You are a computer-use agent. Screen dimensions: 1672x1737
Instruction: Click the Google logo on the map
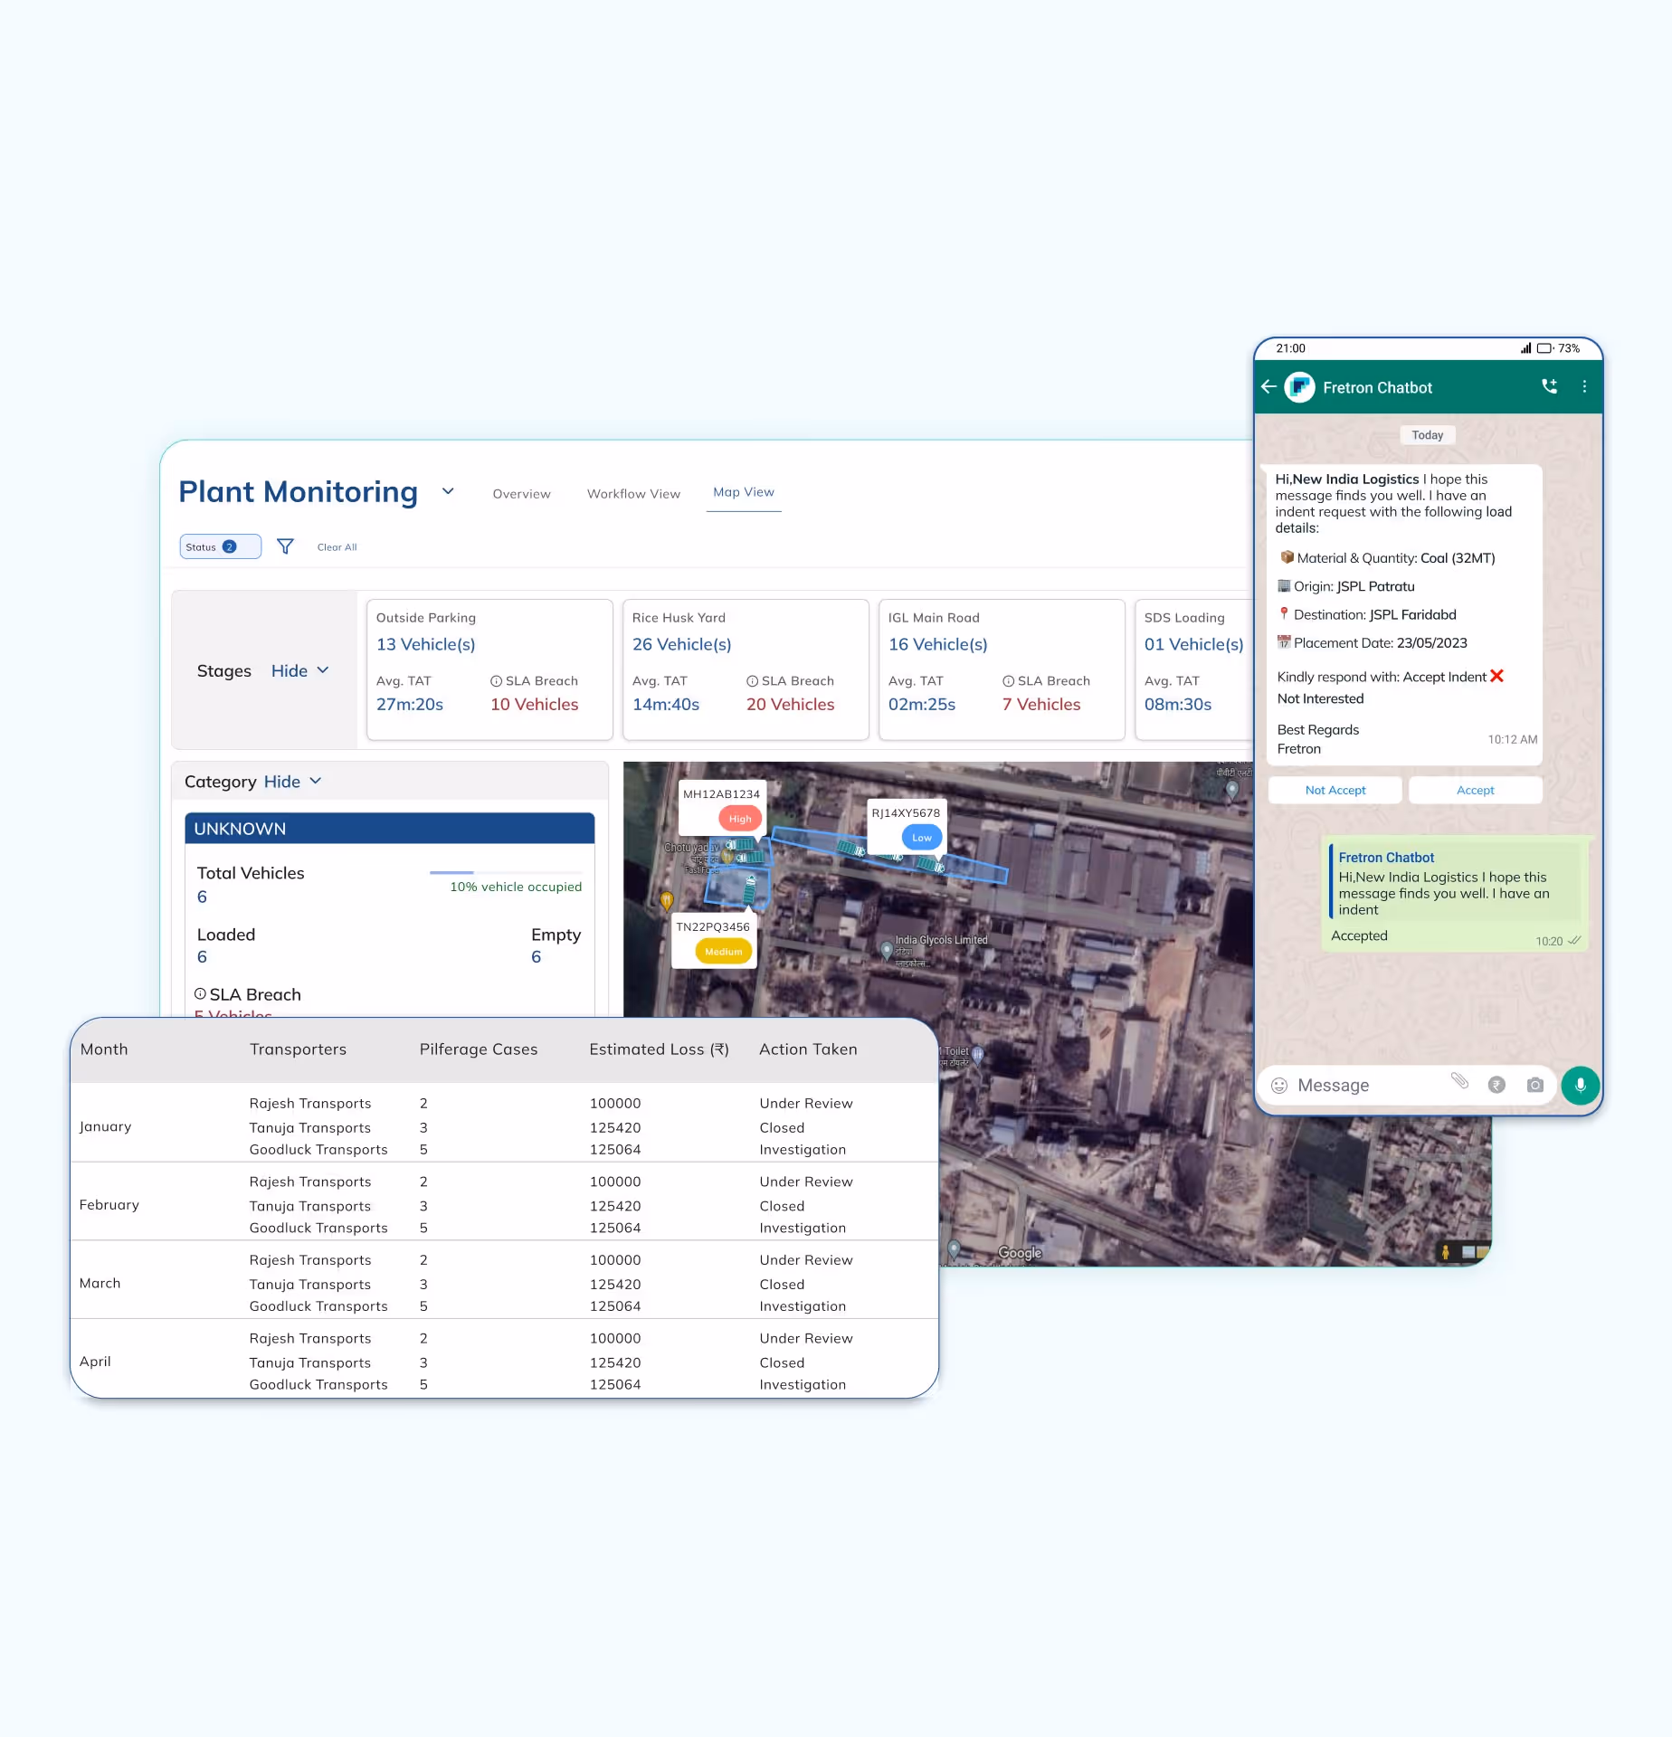(x=1020, y=1253)
